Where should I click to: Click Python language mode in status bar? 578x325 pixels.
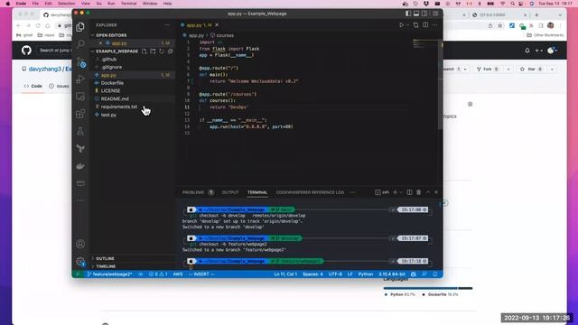[x=366, y=274]
